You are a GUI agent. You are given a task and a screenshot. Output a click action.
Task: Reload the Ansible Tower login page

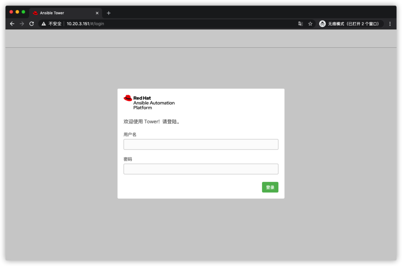[x=32, y=24]
